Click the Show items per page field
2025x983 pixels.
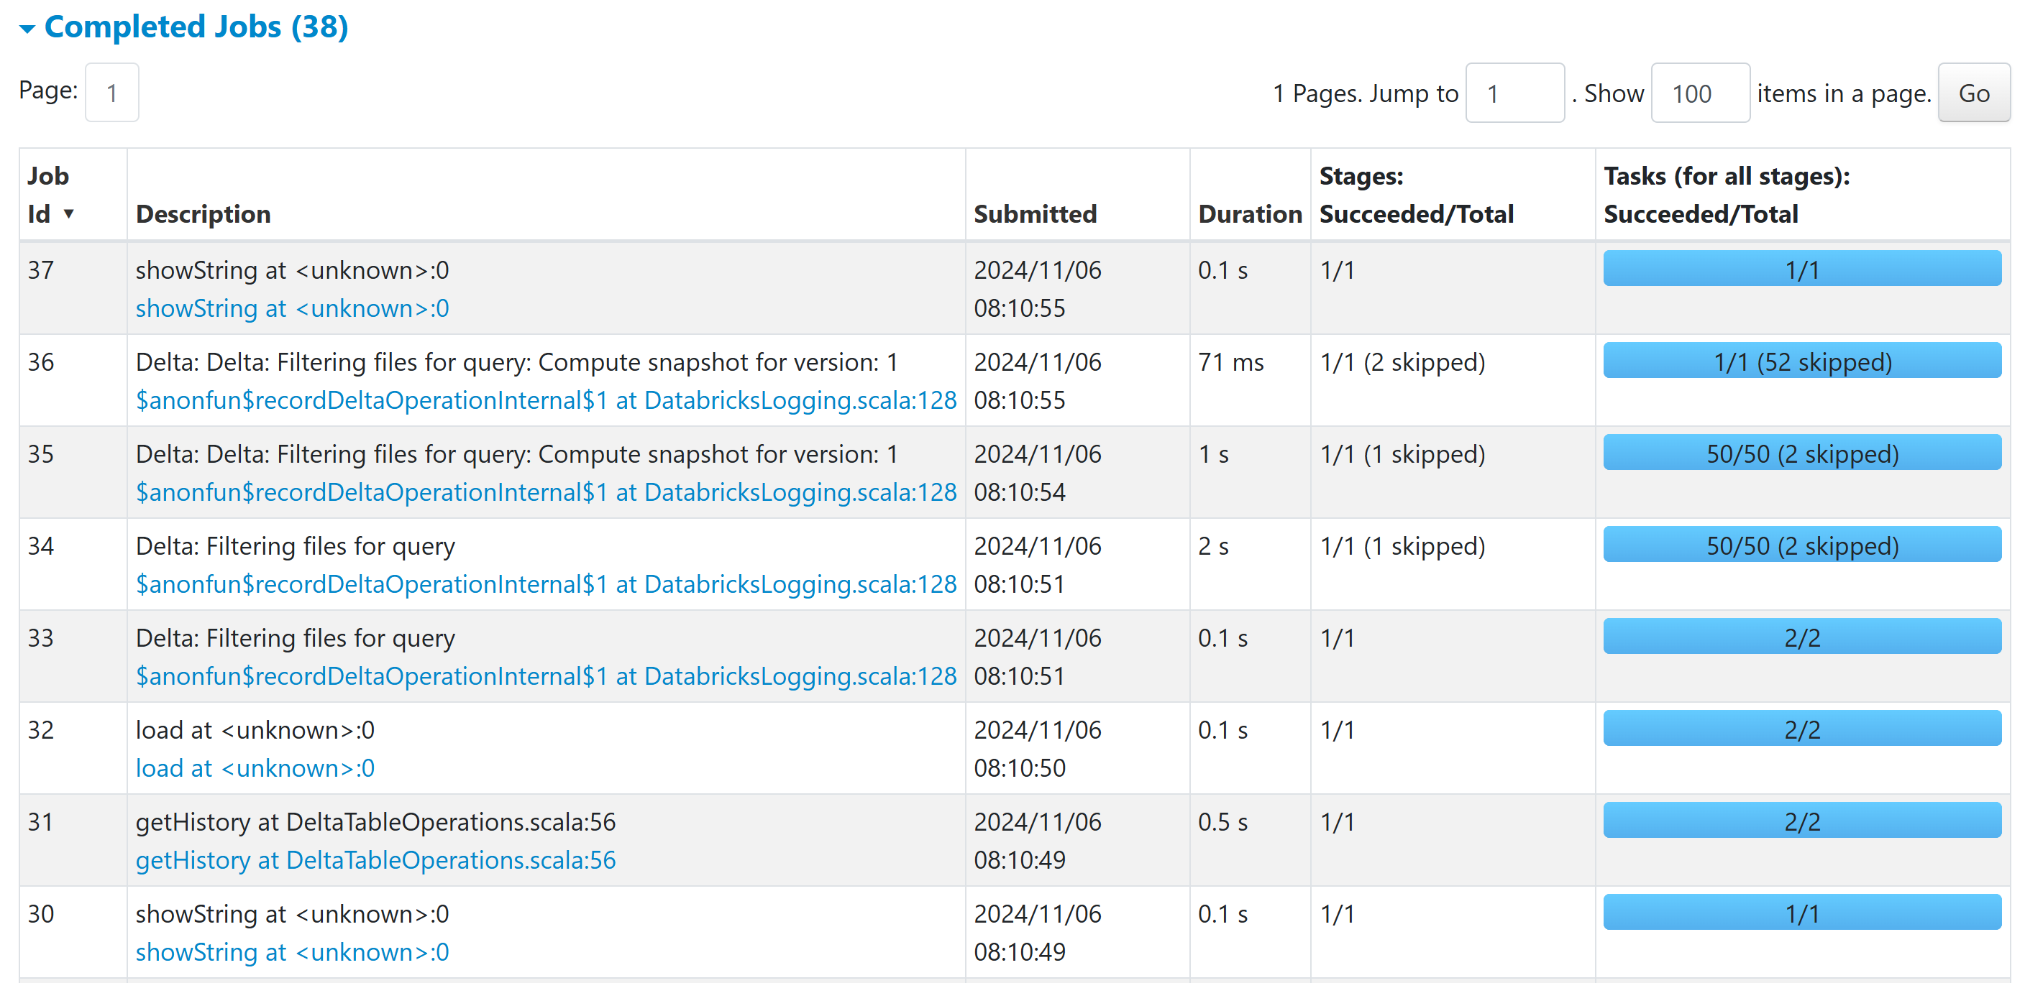(1699, 93)
